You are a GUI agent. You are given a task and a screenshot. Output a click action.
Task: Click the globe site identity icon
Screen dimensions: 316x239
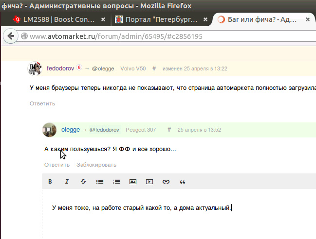pyautogui.click(x=24, y=36)
